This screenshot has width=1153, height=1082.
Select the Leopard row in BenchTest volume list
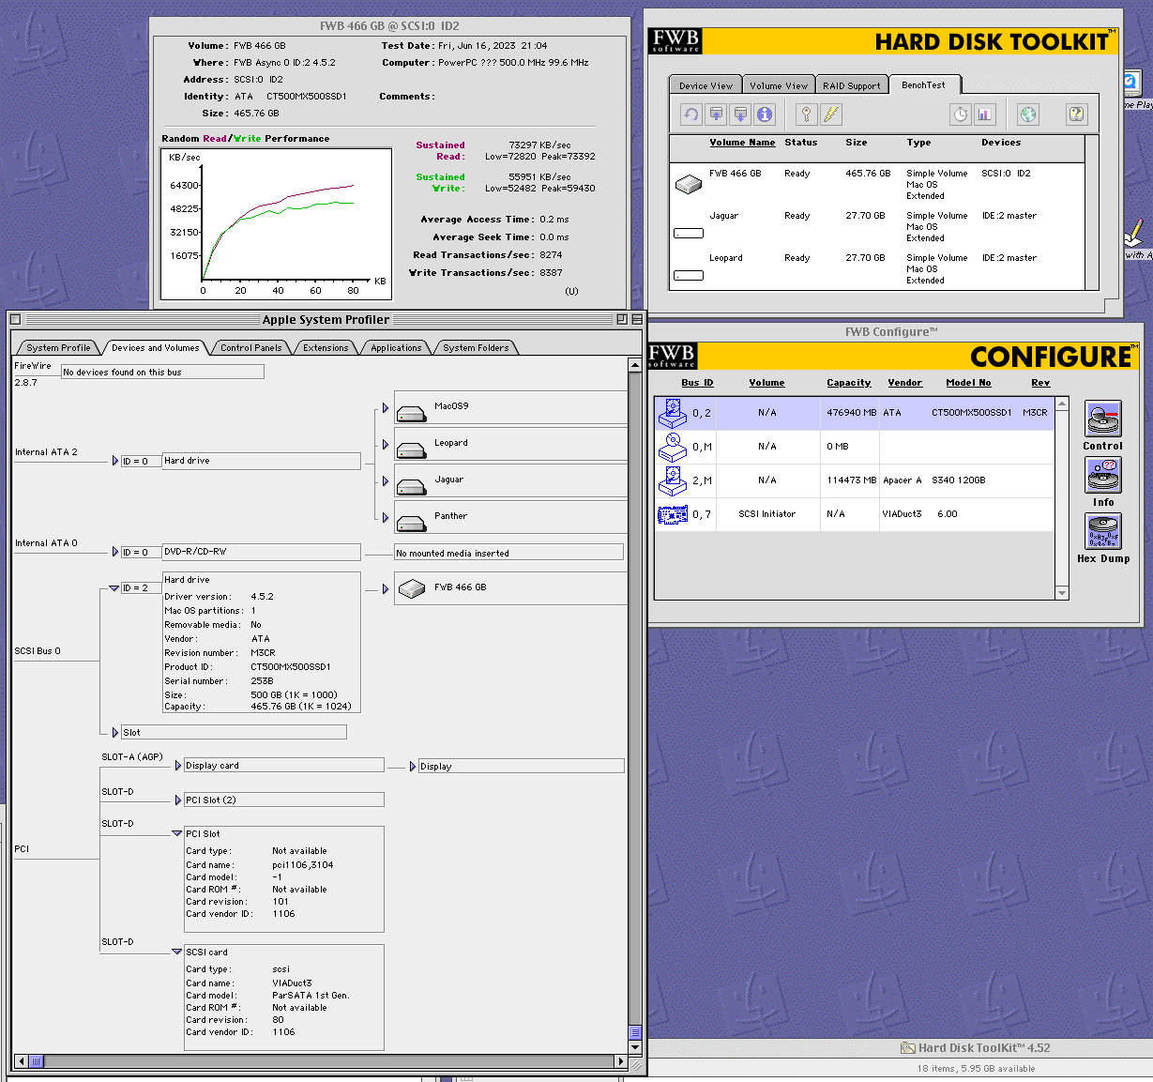tap(877, 269)
